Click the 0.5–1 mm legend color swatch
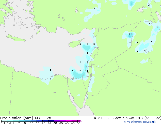The height and width of the screenshot is (124, 161). (10, 121)
